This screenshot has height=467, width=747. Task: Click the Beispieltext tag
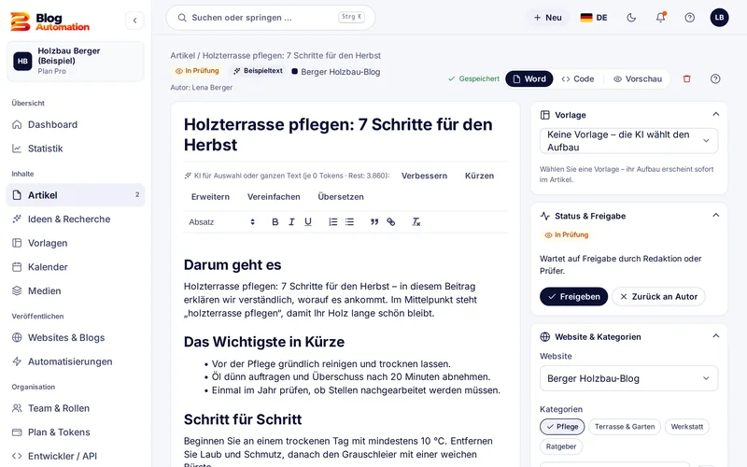259,71
